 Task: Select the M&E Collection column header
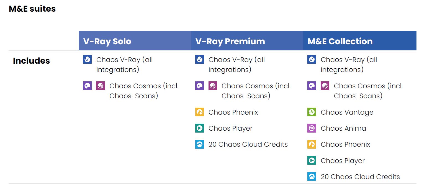[360, 41]
